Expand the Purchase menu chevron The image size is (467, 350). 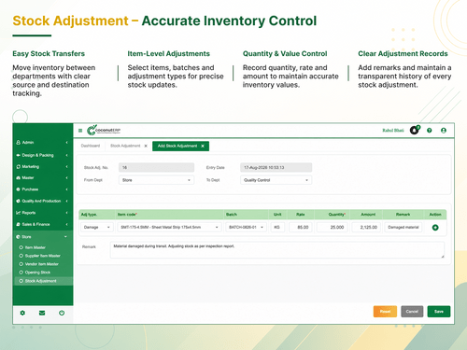tap(66, 189)
